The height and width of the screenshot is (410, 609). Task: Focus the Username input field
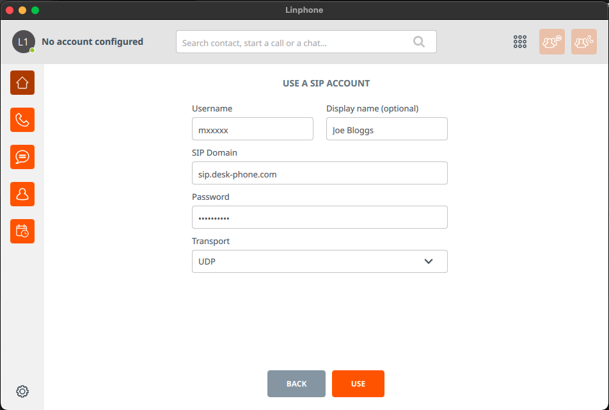[253, 129]
